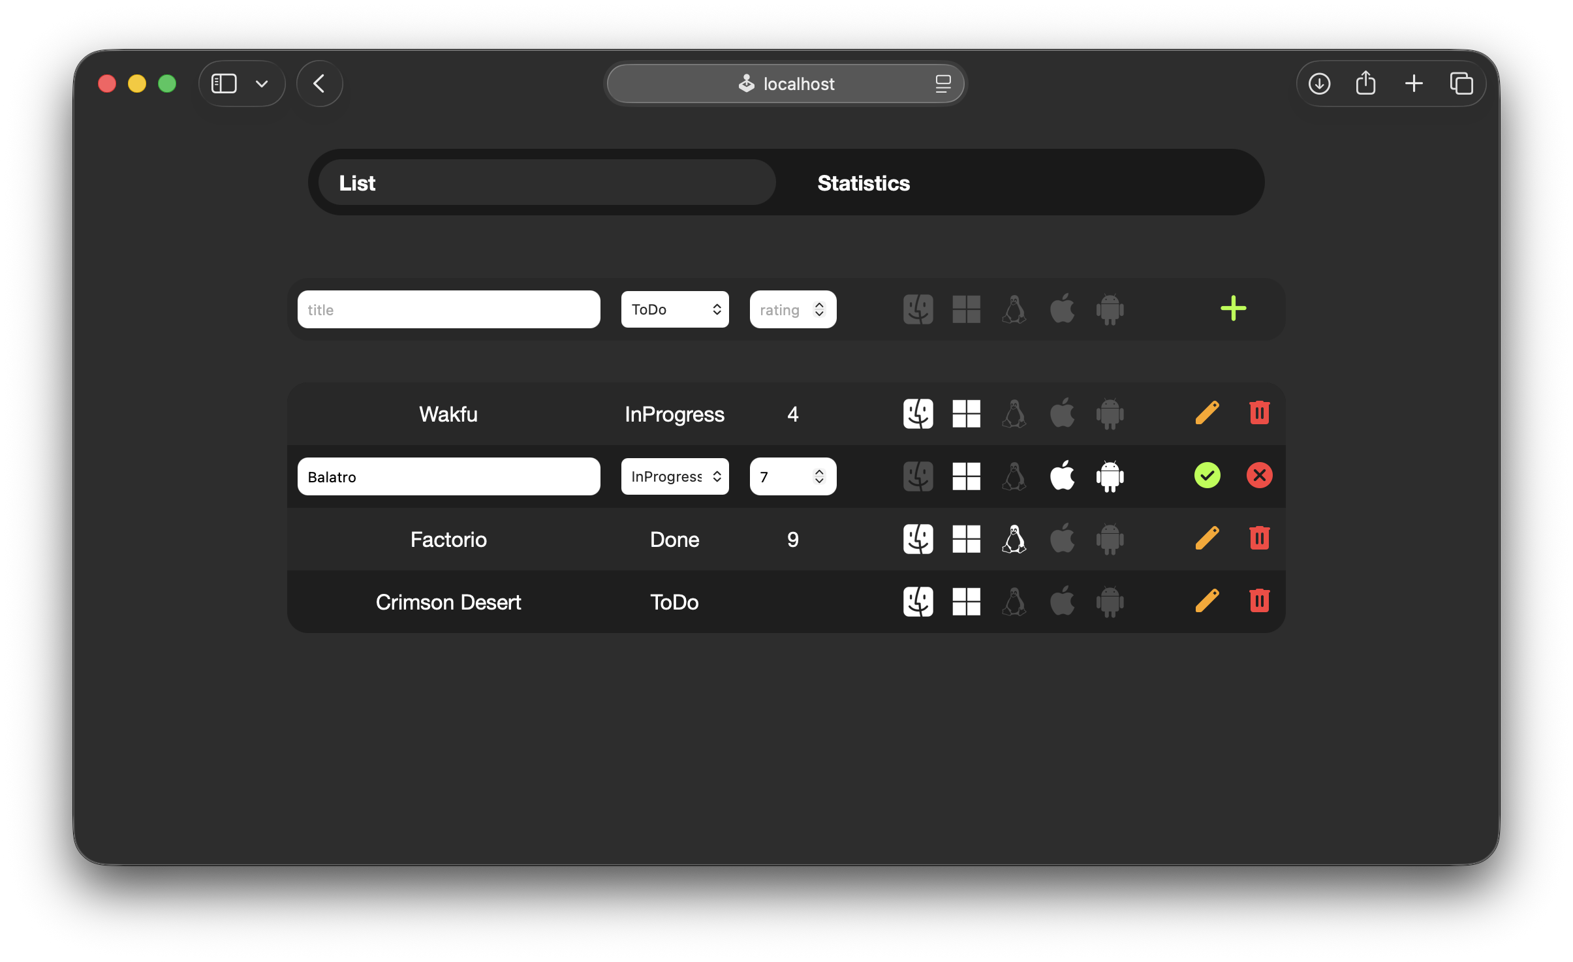Toggle macOS Finder platform in Balatro row
The image size is (1573, 962).
tap(918, 476)
